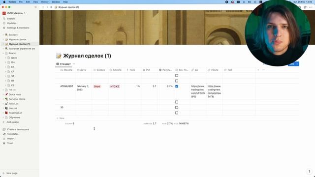Image resolution: width=315 pixels, height=177 pixels.
Task: Open Trash in the sidebar
Action: 10,143
